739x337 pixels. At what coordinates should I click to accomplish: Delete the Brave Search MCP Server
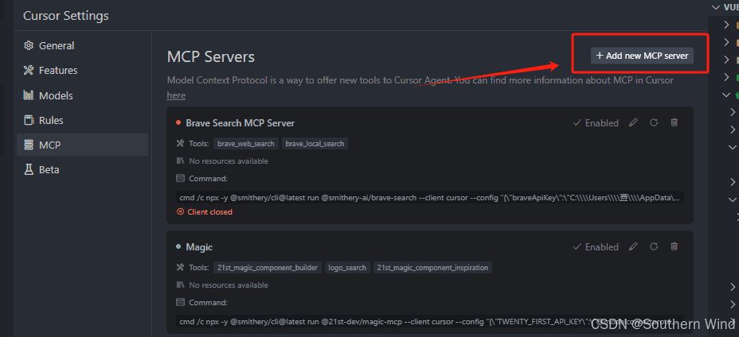coord(674,123)
